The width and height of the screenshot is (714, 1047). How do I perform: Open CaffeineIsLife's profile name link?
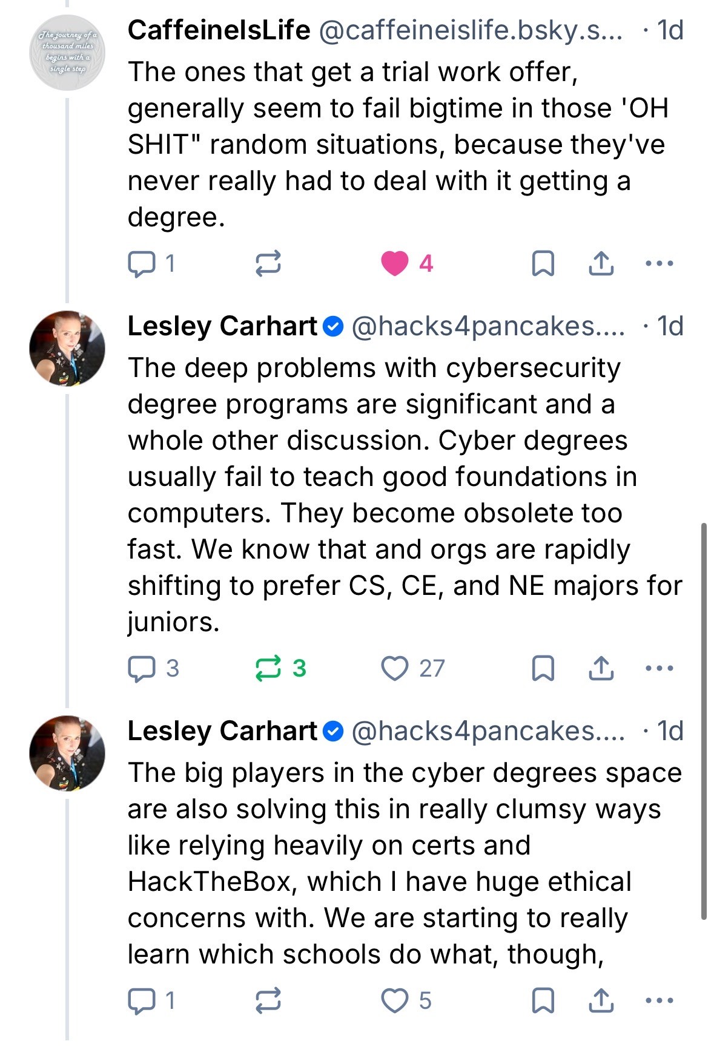pyautogui.click(x=219, y=30)
